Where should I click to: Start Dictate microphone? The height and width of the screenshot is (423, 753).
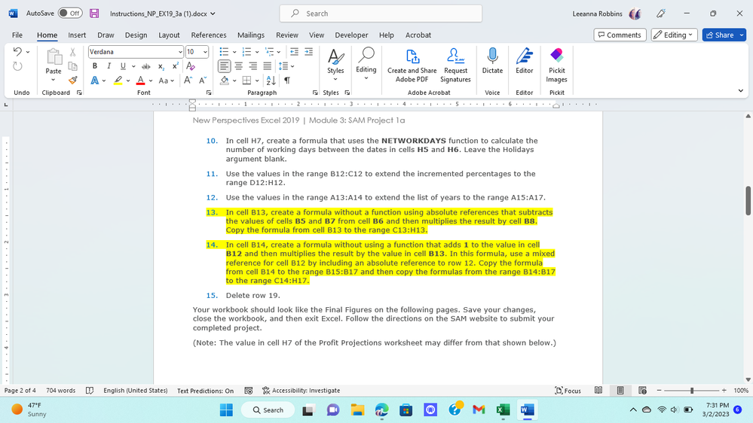[x=492, y=61]
